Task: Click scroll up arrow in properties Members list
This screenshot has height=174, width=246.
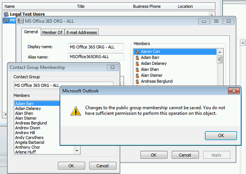Action: pos(220,52)
